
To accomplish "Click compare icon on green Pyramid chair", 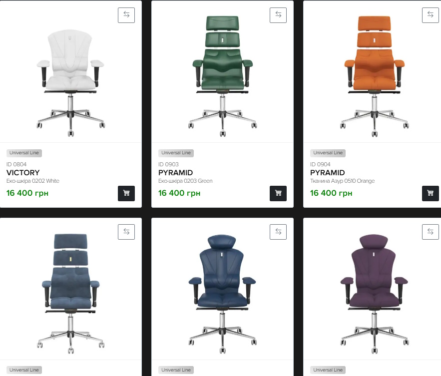I will coord(278,15).
